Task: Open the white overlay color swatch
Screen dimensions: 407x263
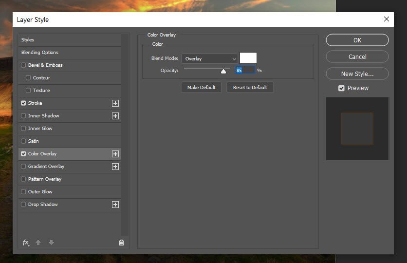Action: (x=248, y=58)
